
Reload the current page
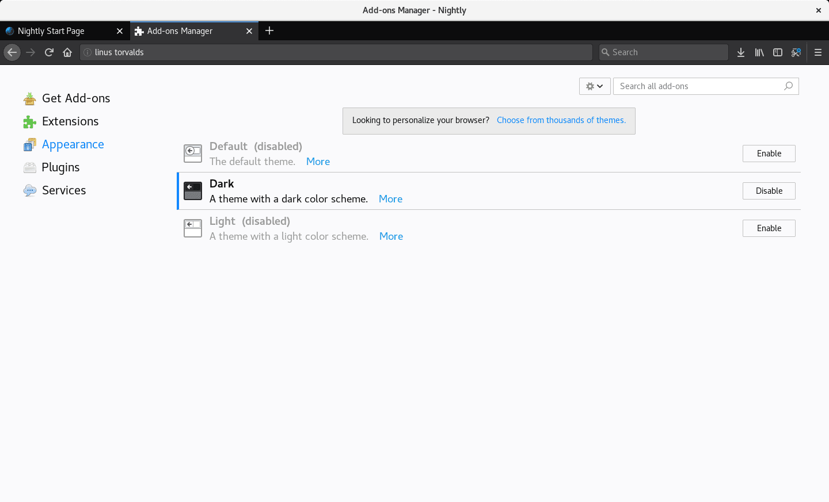point(49,52)
